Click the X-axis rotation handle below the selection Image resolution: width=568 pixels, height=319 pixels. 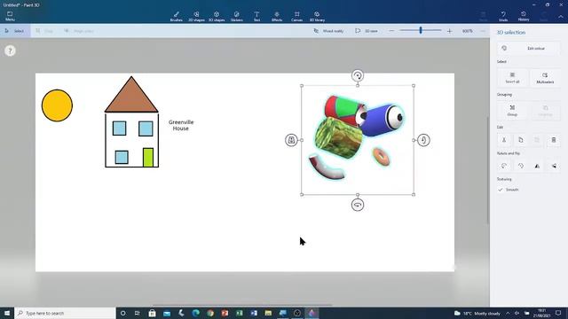[x=358, y=205]
